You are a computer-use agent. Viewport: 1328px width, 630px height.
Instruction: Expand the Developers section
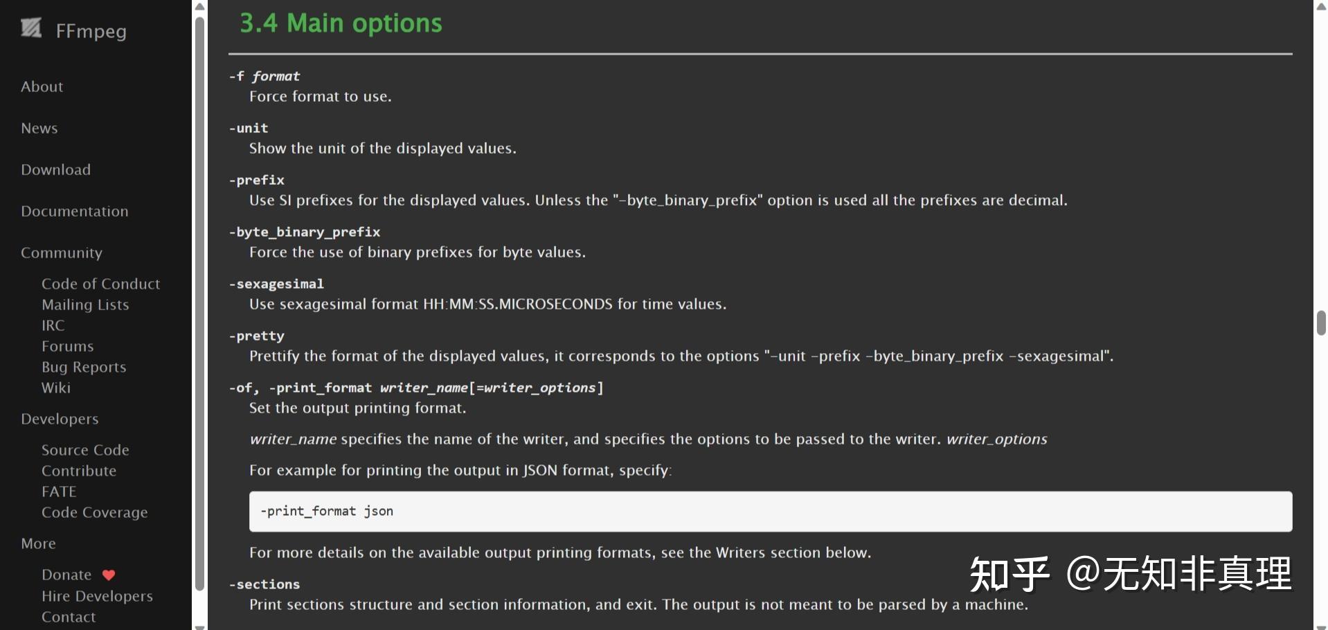click(x=60, y=419)
